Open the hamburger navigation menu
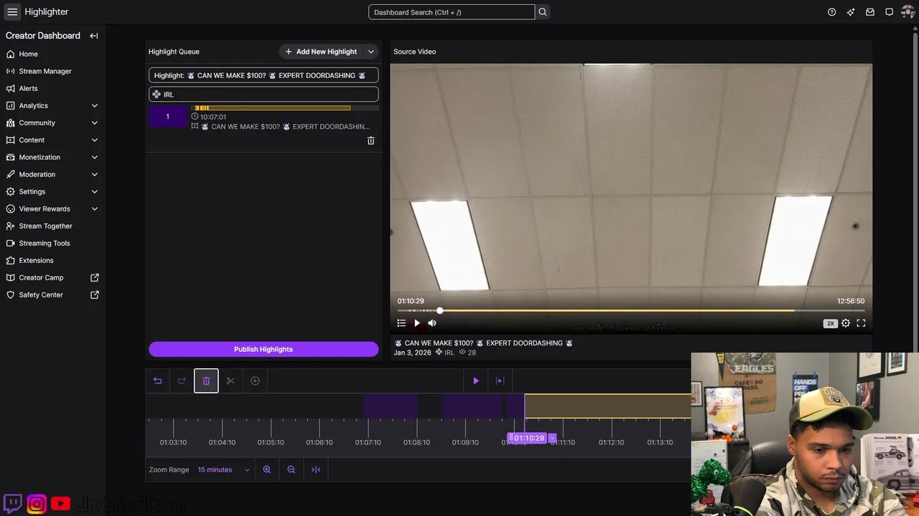The image size is (919, 516). [12, 11]
